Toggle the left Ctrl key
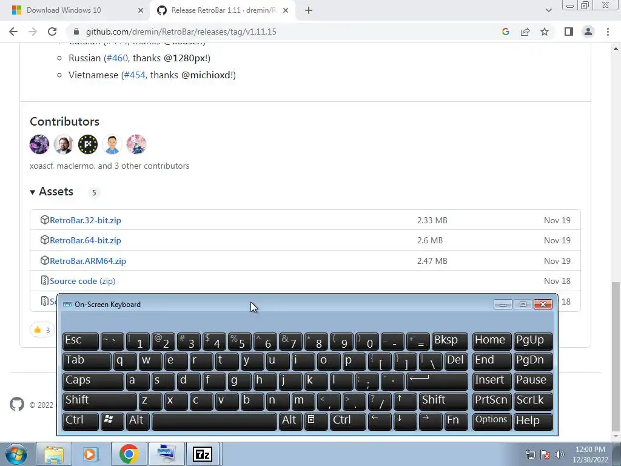 pos(81,421)
